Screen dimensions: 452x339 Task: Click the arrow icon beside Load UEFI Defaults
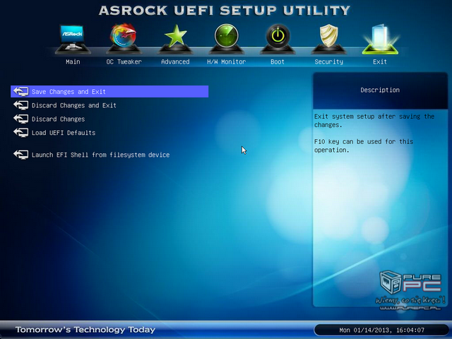point(20,133)
